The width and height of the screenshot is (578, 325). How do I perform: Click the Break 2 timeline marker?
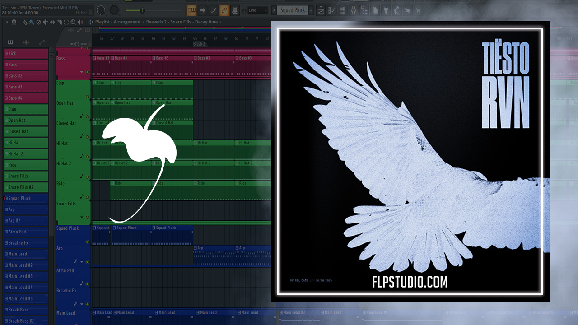point(199,44)
